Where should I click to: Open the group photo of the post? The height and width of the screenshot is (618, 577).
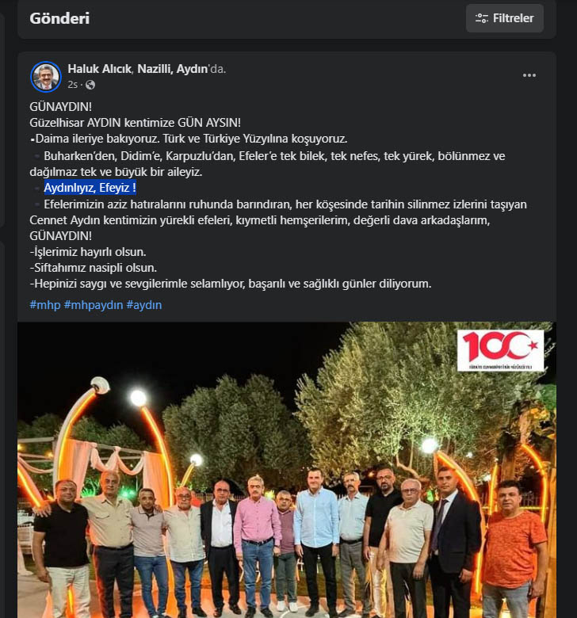(x=287, y=470)
